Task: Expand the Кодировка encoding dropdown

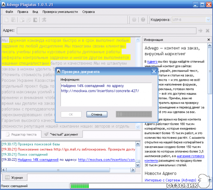Action: [208, 20]
